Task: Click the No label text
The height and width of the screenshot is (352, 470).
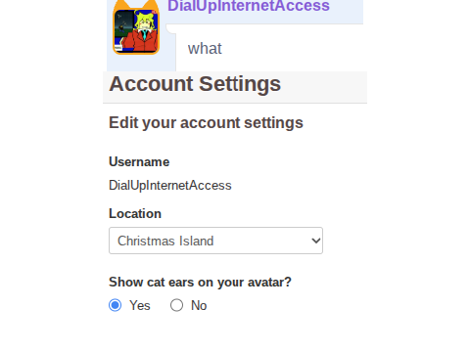Action: click(199, 305)
